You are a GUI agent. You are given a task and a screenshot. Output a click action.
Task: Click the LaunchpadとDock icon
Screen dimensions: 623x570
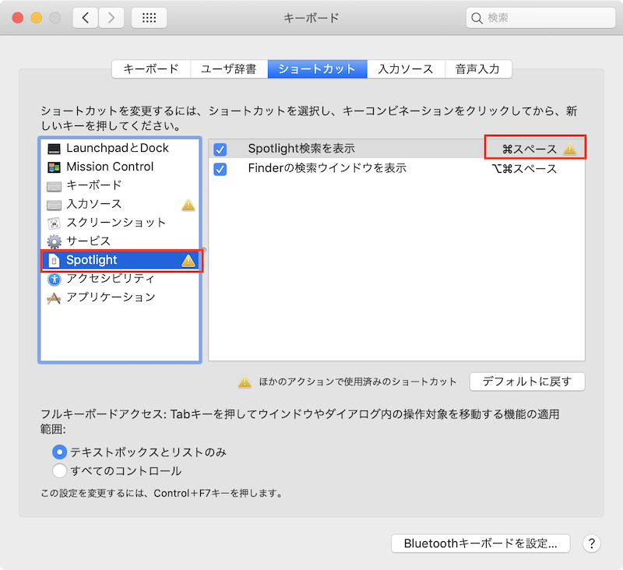point(54,149)
